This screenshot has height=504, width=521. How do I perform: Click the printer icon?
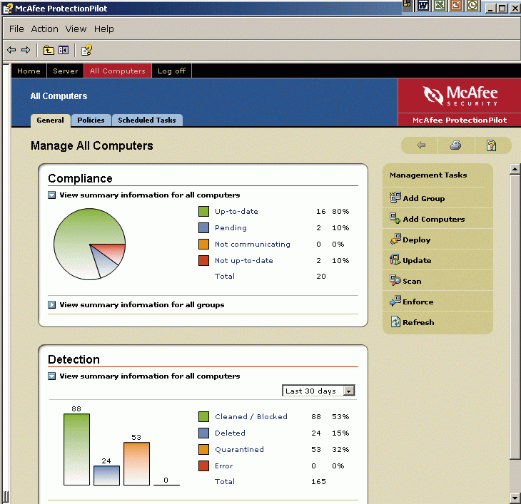(x=455, y=145)
